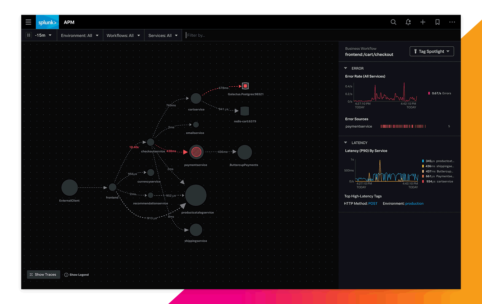Click the blue productcat legend swatch
Viewport: 482px width, 304px height.
click(x=423, y=161)
